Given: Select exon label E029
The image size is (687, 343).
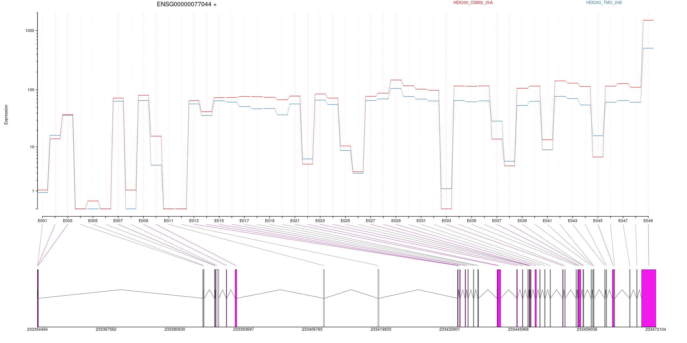Looking at the screenshot, I should coord(396,221).
